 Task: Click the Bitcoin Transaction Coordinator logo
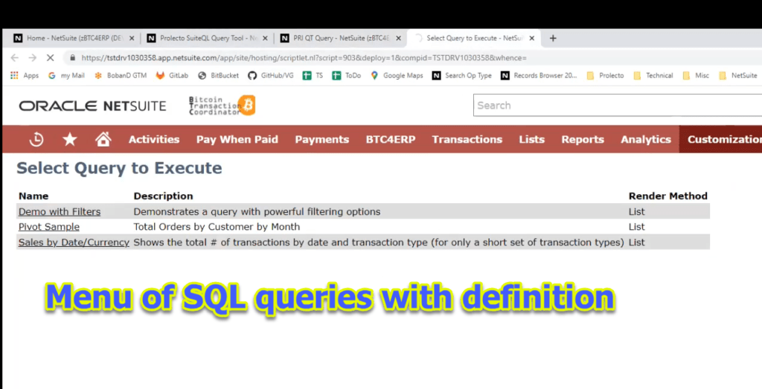click(222, 106)
